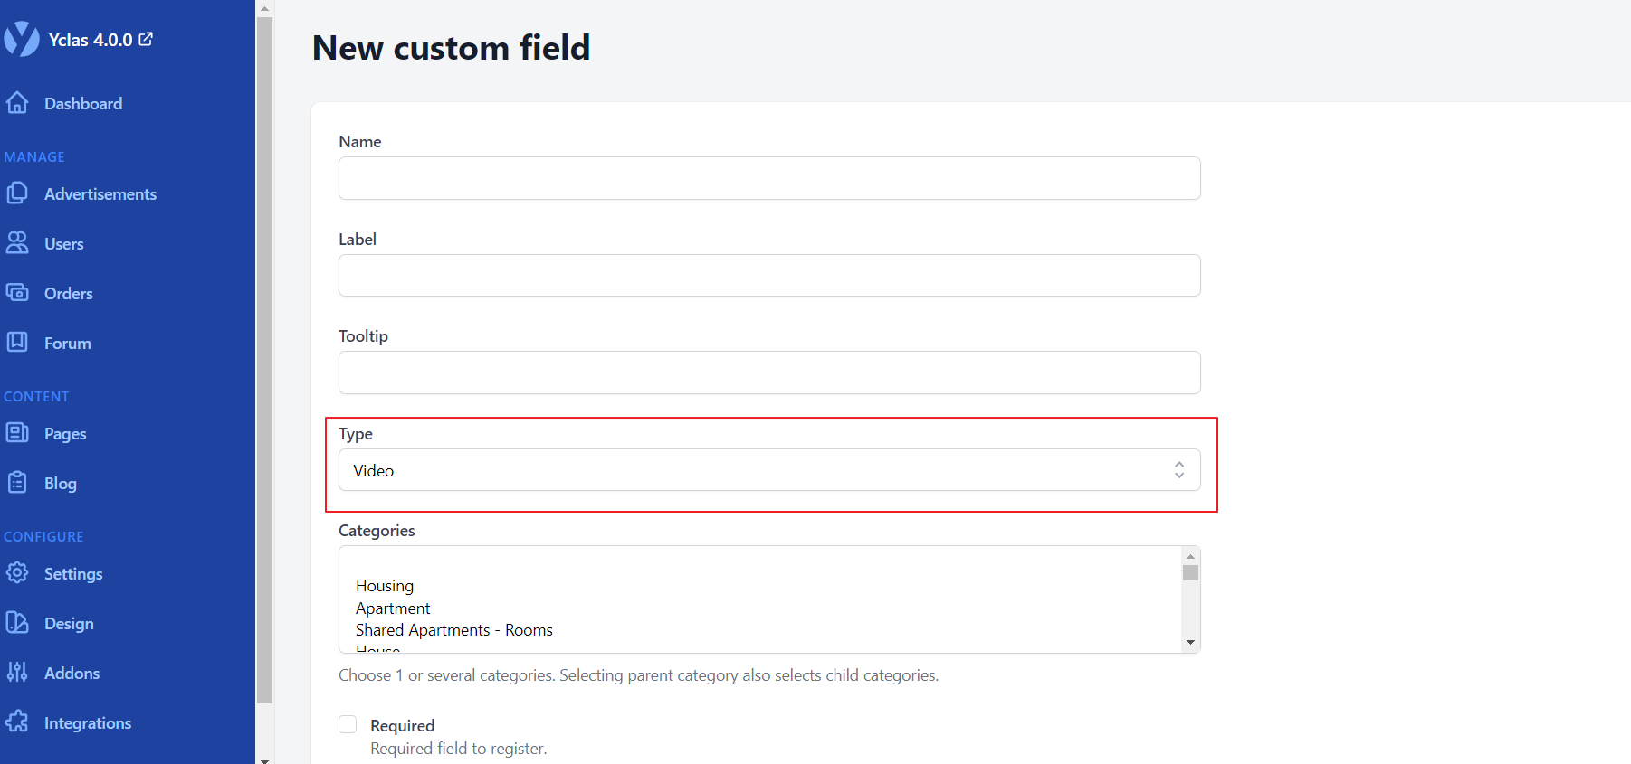Click into the Name input field

tap(769, 178)
